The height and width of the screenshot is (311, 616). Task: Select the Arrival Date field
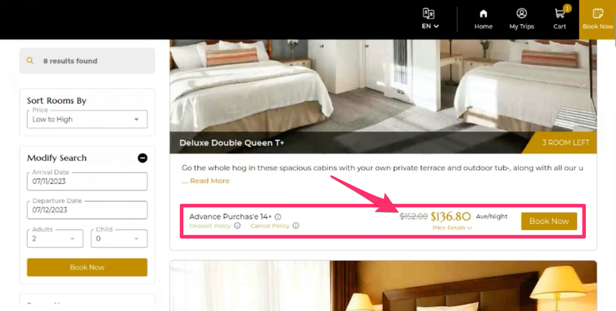click(x=87, y=181)
